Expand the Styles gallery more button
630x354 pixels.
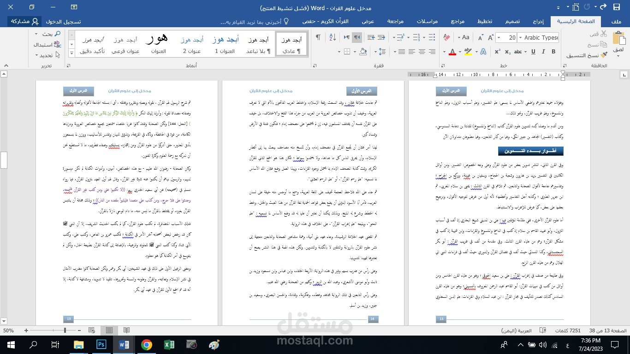point(71,53)
